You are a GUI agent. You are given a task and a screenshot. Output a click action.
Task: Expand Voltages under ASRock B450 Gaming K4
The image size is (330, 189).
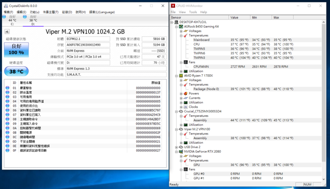(181, 31)
